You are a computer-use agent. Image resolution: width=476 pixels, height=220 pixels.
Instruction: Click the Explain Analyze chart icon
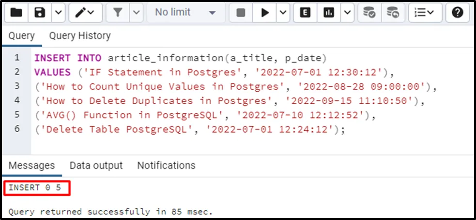point(330,13)
